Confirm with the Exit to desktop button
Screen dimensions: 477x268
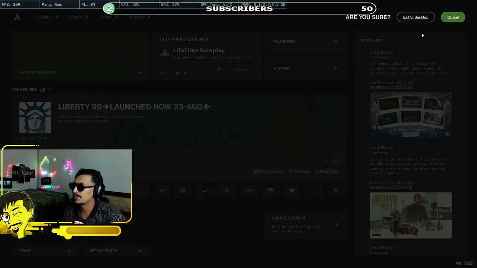[x=416, y=17]
